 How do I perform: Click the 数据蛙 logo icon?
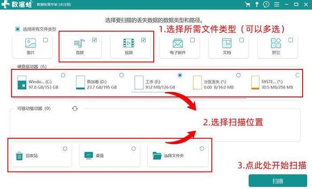coord(5,4)
